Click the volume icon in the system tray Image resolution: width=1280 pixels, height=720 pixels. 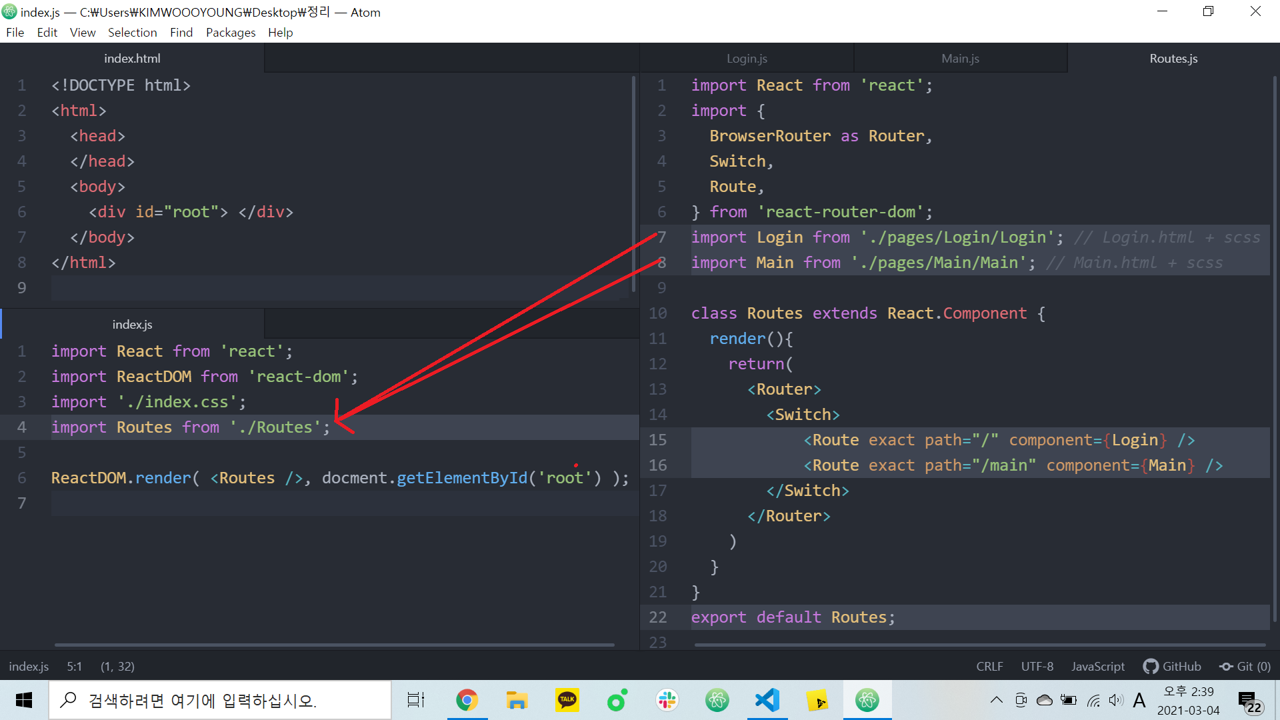coord(1117,700)
